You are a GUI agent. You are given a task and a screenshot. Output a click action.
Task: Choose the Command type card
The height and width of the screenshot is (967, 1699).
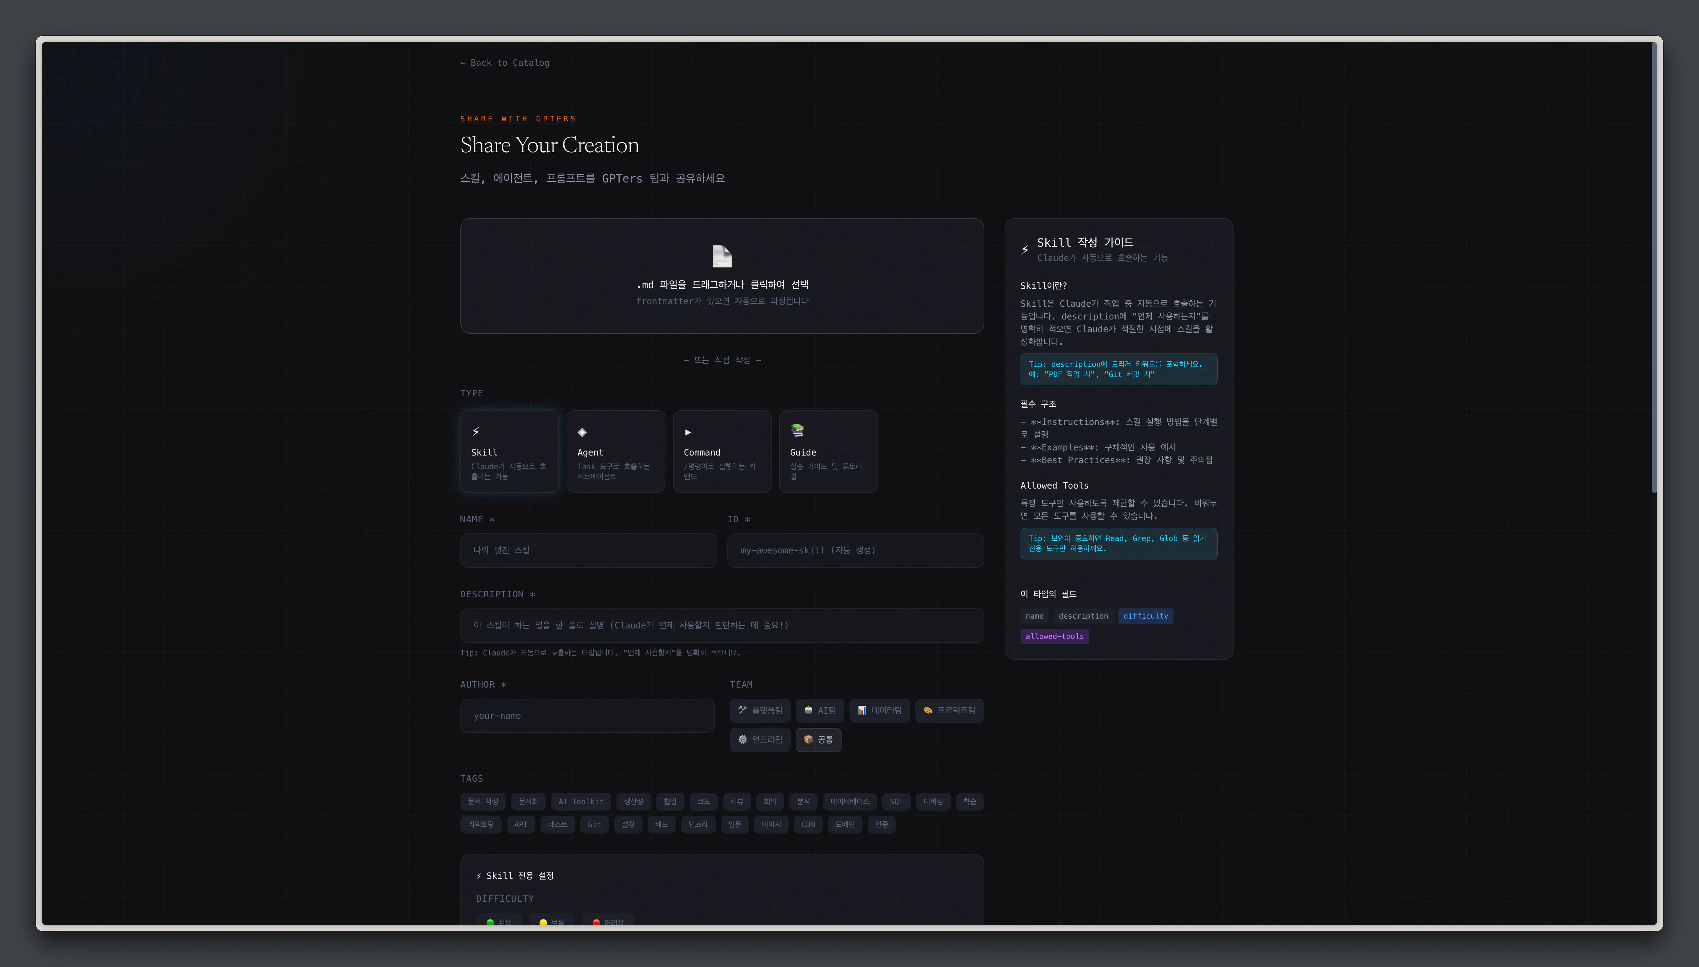(x=721, y=451)
